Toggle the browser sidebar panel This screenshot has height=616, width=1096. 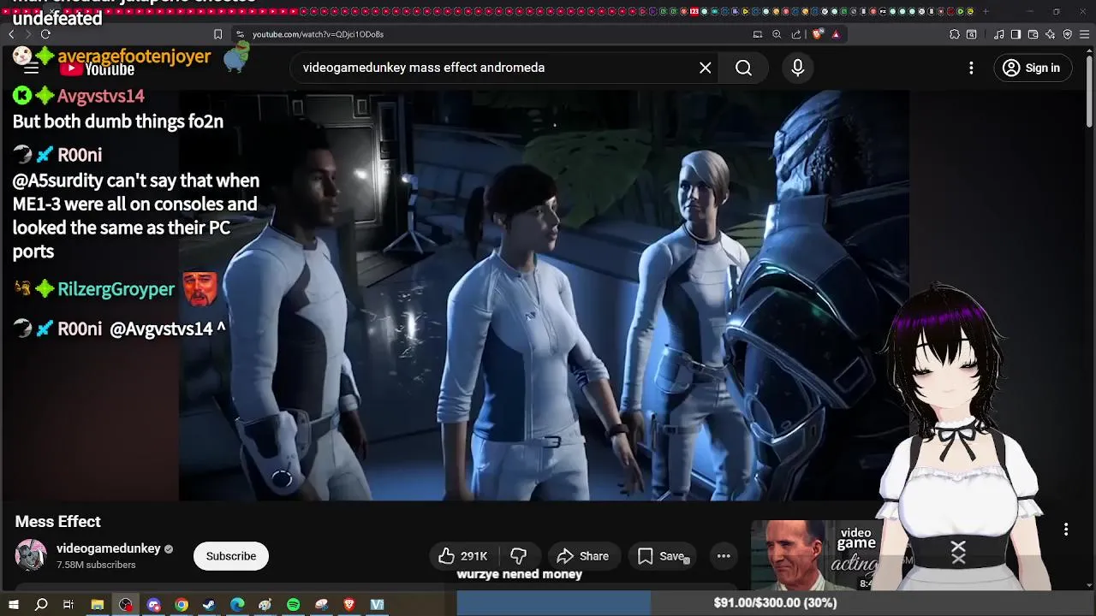(x=1016, y=34)
